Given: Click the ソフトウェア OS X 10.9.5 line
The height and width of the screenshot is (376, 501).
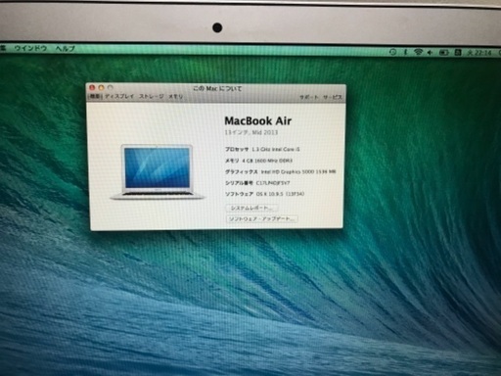Looking at the screenshot, I should tap(264, 194).
